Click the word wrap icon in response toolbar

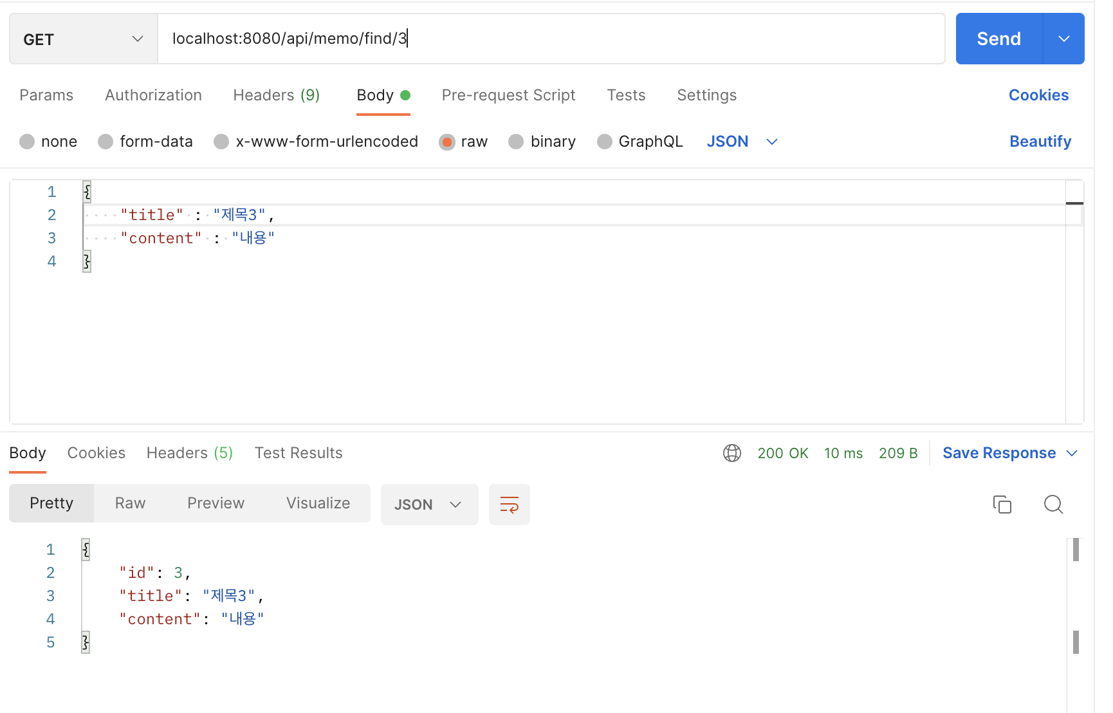tap(509, 505)
